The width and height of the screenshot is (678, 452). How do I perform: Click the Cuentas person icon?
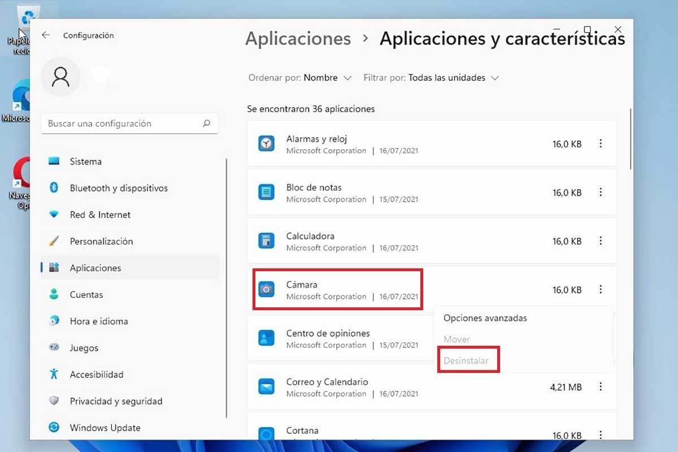pos(54,294)
